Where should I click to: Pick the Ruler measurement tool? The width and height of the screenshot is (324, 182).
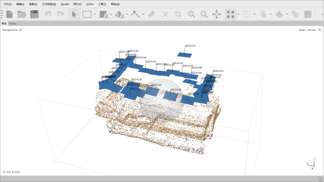click(x=151, y=14)
